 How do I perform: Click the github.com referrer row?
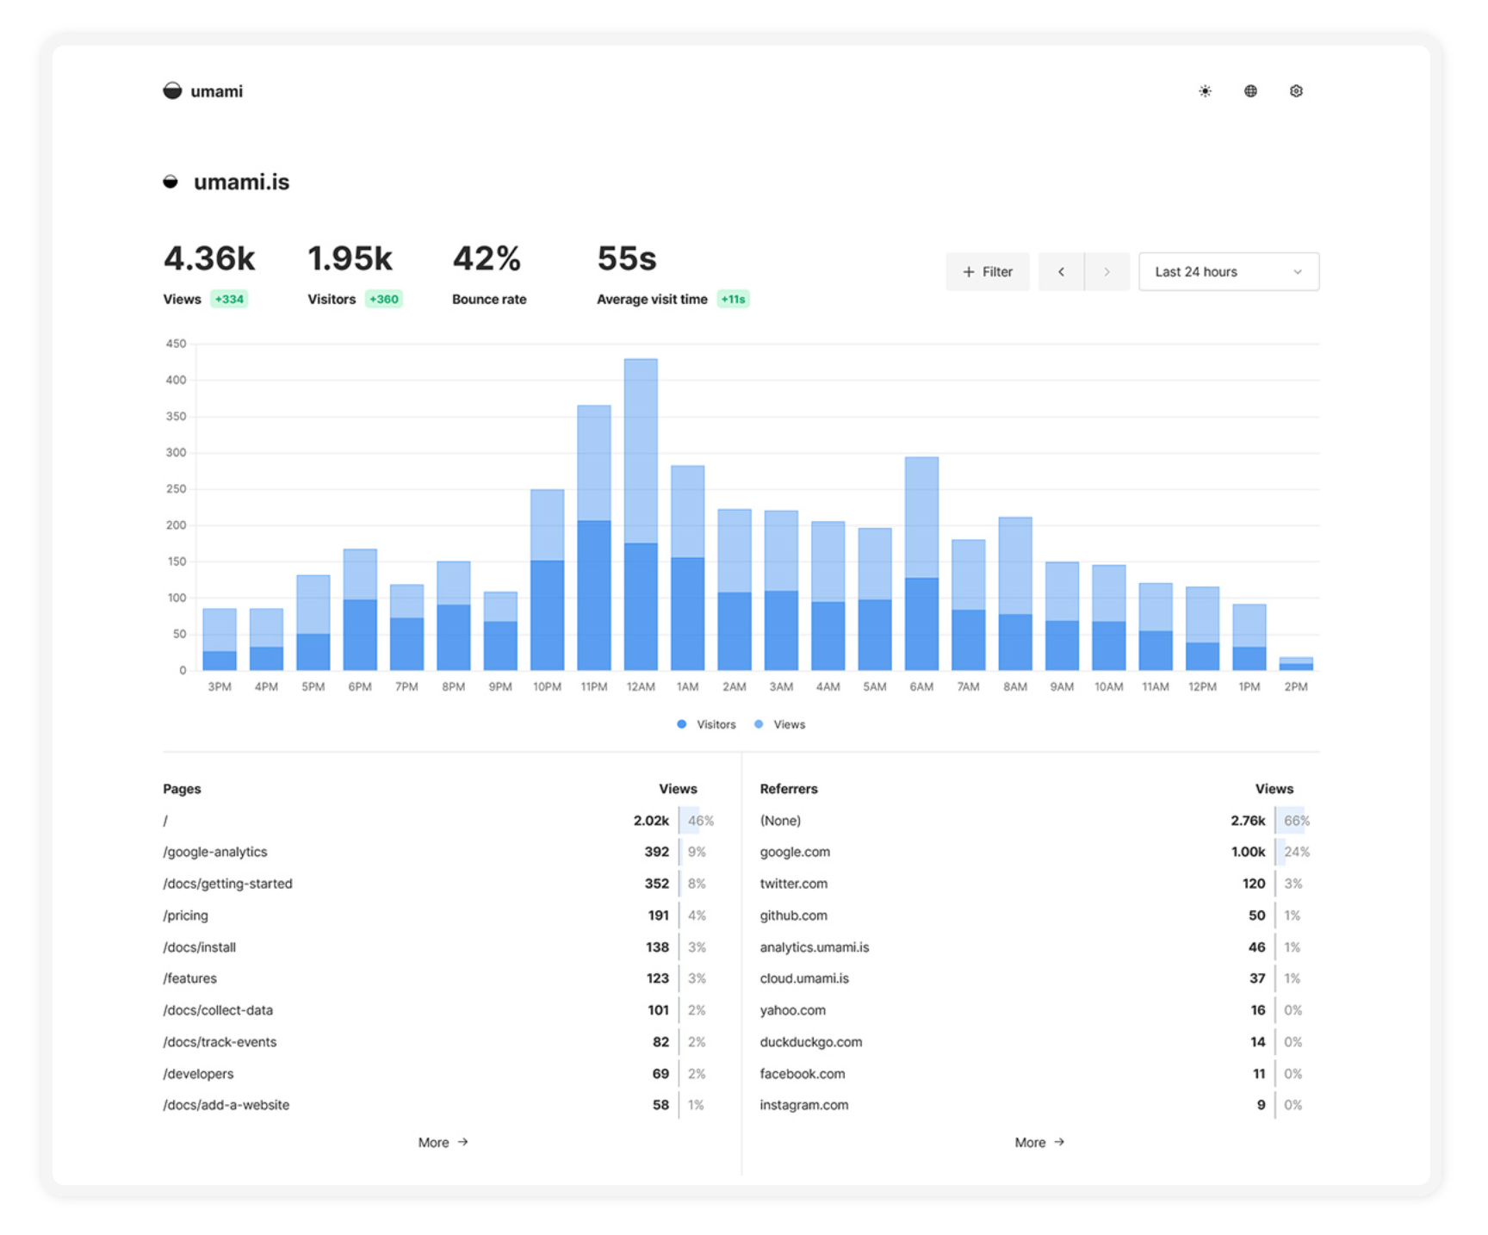(1035, 915)
